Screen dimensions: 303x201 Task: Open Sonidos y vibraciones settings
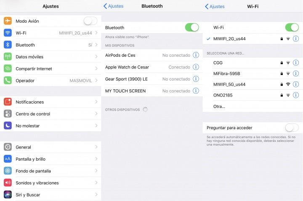pos(50,183)
